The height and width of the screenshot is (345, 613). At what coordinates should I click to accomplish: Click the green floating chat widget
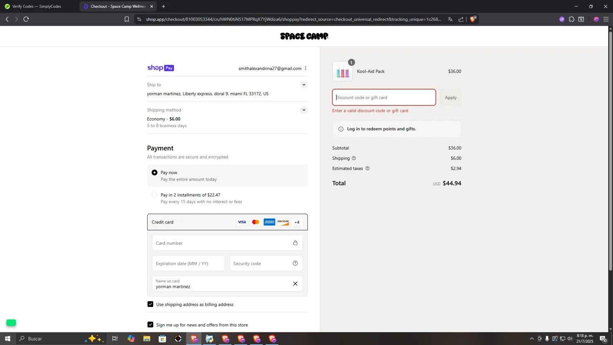[11, 323]
